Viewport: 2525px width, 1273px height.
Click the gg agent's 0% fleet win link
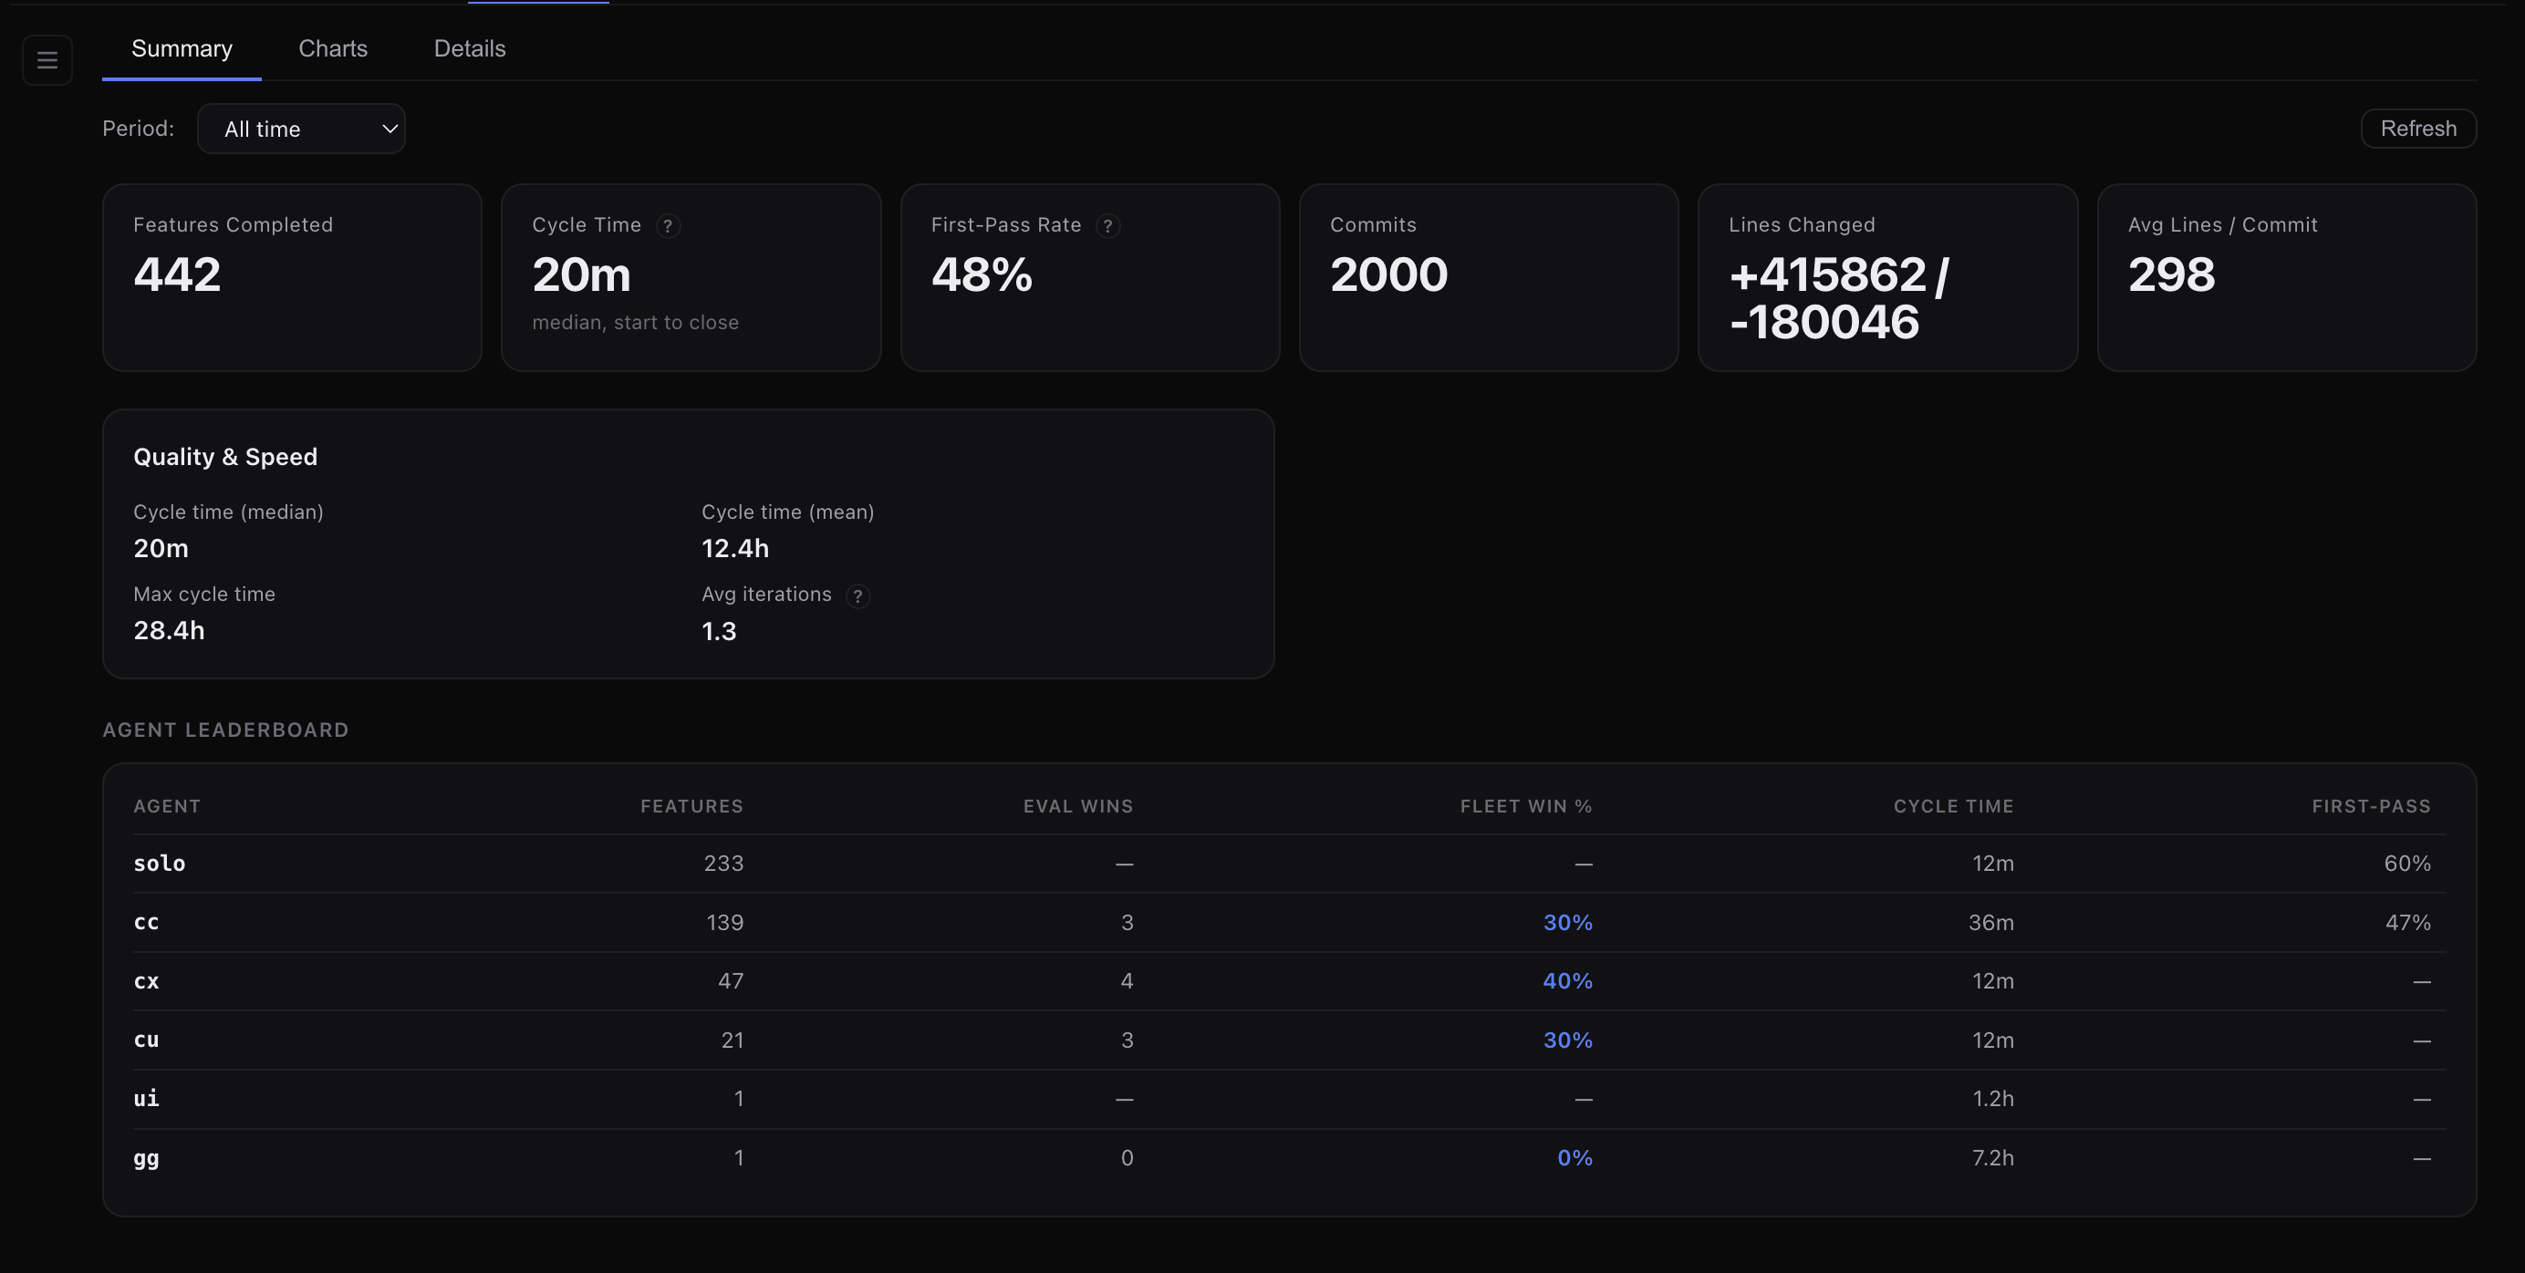click(1574, 1157)
